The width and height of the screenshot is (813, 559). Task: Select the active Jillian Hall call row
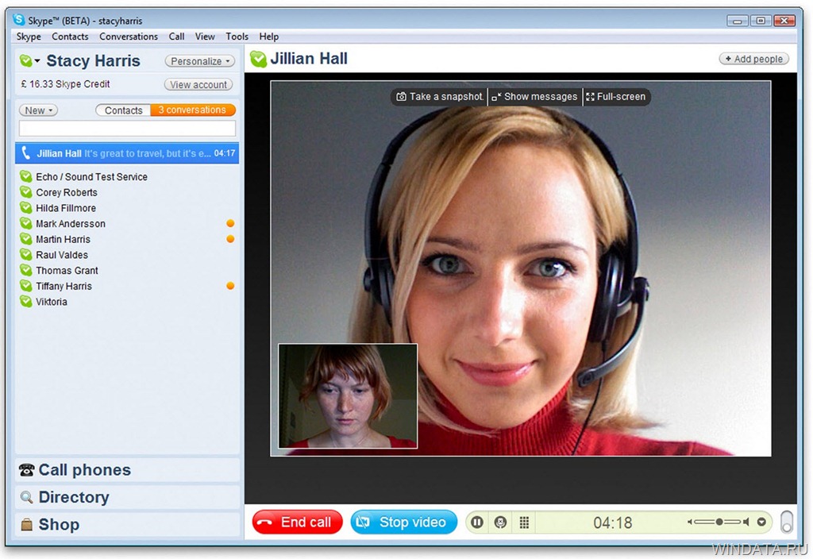[127, 153]
